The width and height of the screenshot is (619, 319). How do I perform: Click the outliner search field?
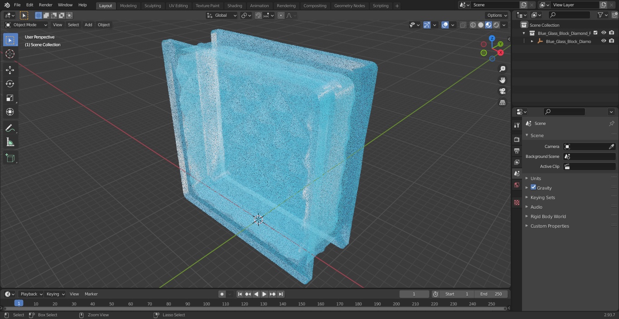coord(569,15)
